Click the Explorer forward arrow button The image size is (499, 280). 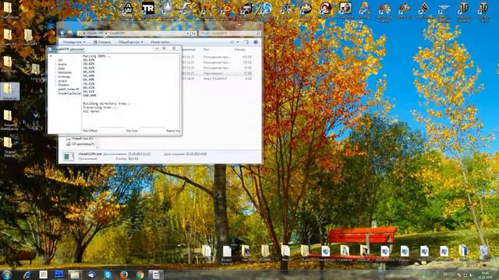click(x=69, y=33)
